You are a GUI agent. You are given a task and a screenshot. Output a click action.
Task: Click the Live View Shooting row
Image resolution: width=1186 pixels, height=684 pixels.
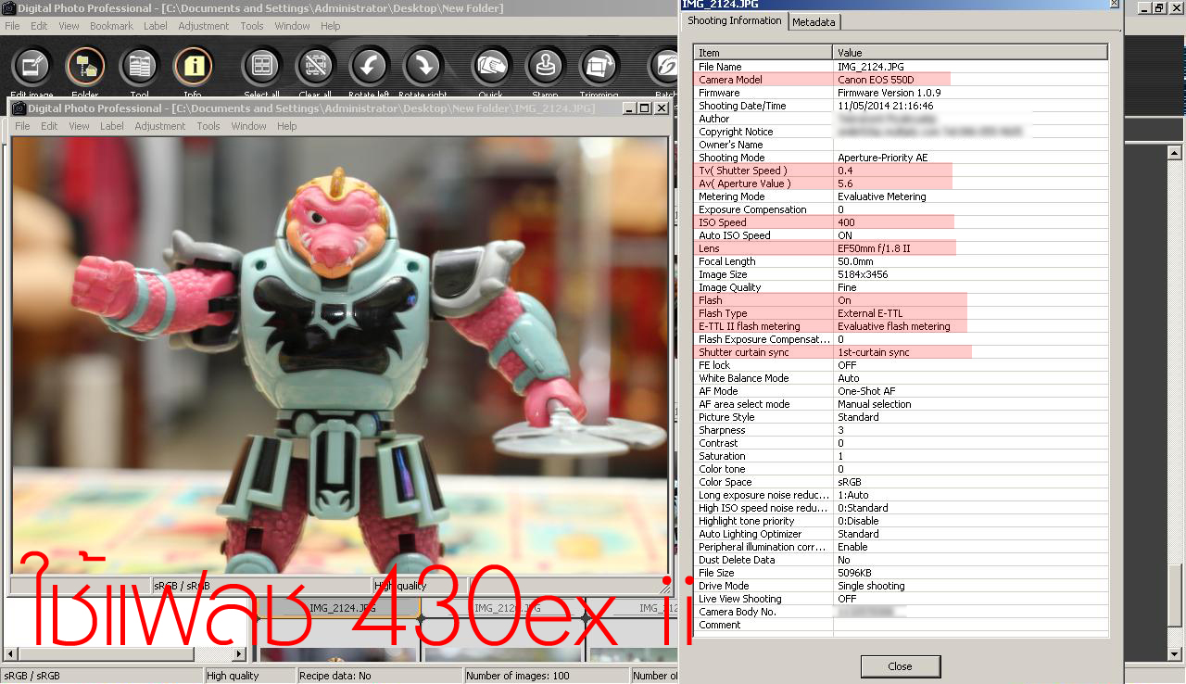click(x=901, y=599)
